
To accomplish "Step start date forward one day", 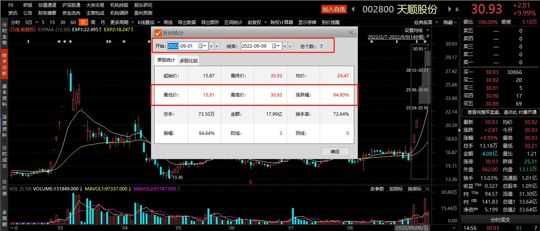I will pos(217,46).
